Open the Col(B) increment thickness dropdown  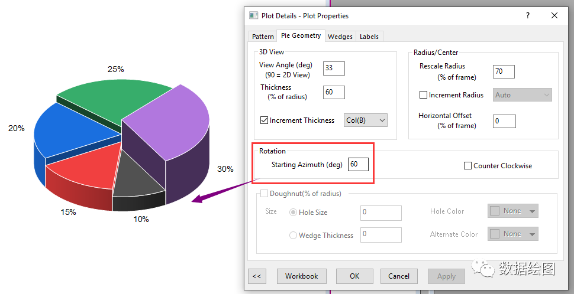[x=365, y=120]
